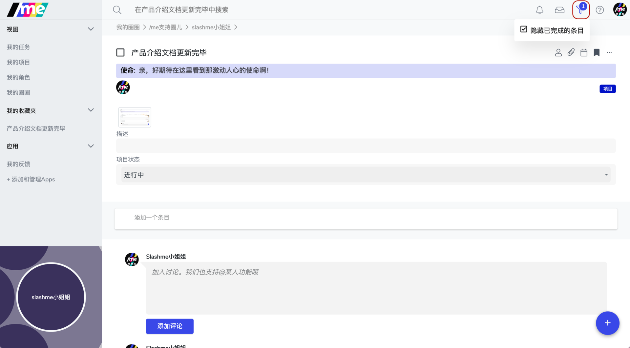Click the title 产品介绍文档更新完毕

point(169,52)
